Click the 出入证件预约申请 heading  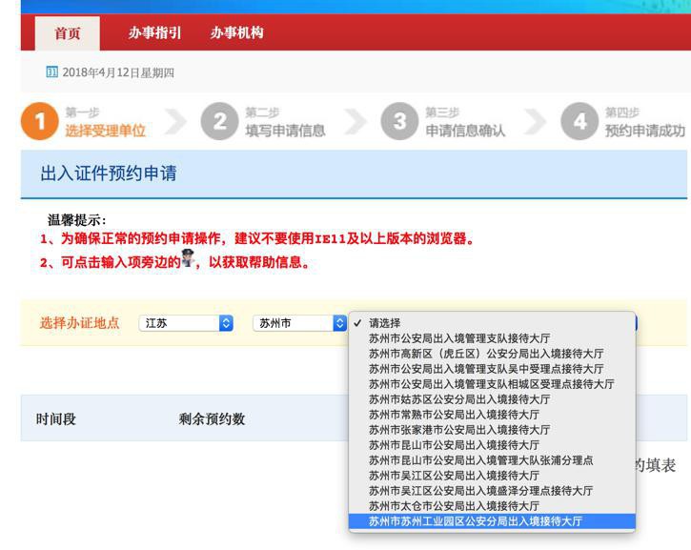[109, 173]
